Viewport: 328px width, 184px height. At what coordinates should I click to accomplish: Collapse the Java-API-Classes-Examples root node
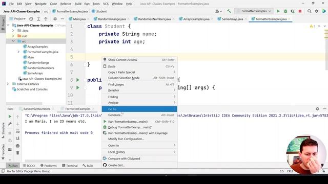(8, 26)
